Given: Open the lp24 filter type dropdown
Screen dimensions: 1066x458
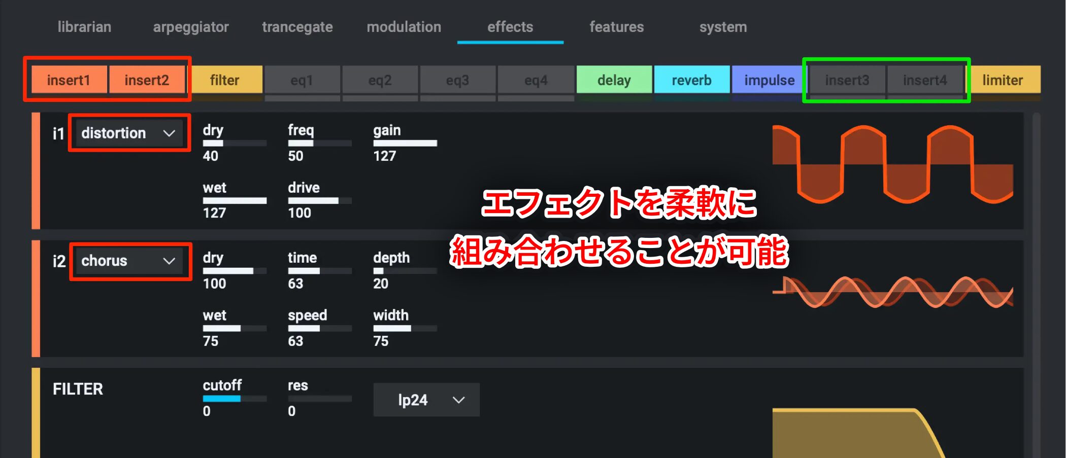Looking at the screenshot, I should [x=426, y=400].
